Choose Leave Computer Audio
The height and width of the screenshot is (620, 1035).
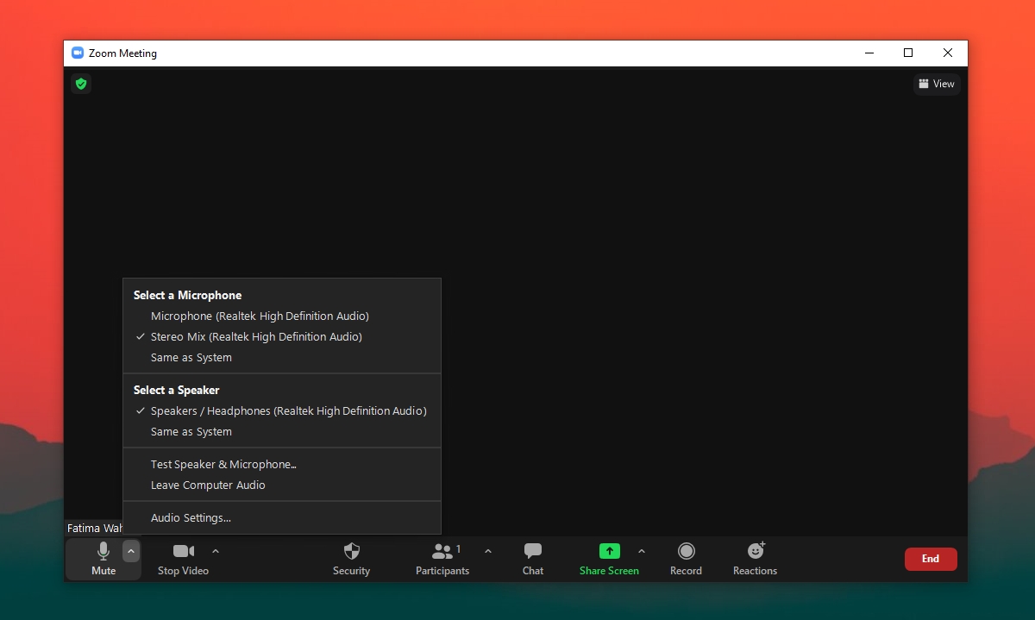coord(282,485)
